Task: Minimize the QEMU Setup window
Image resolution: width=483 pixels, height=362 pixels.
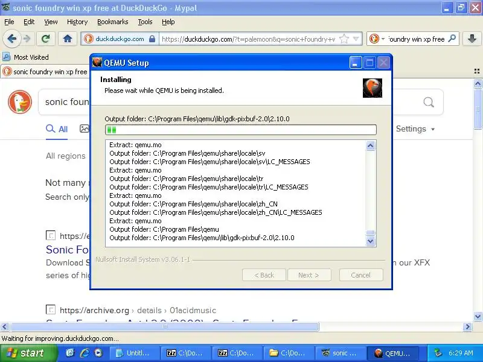Action: (356, 63)
